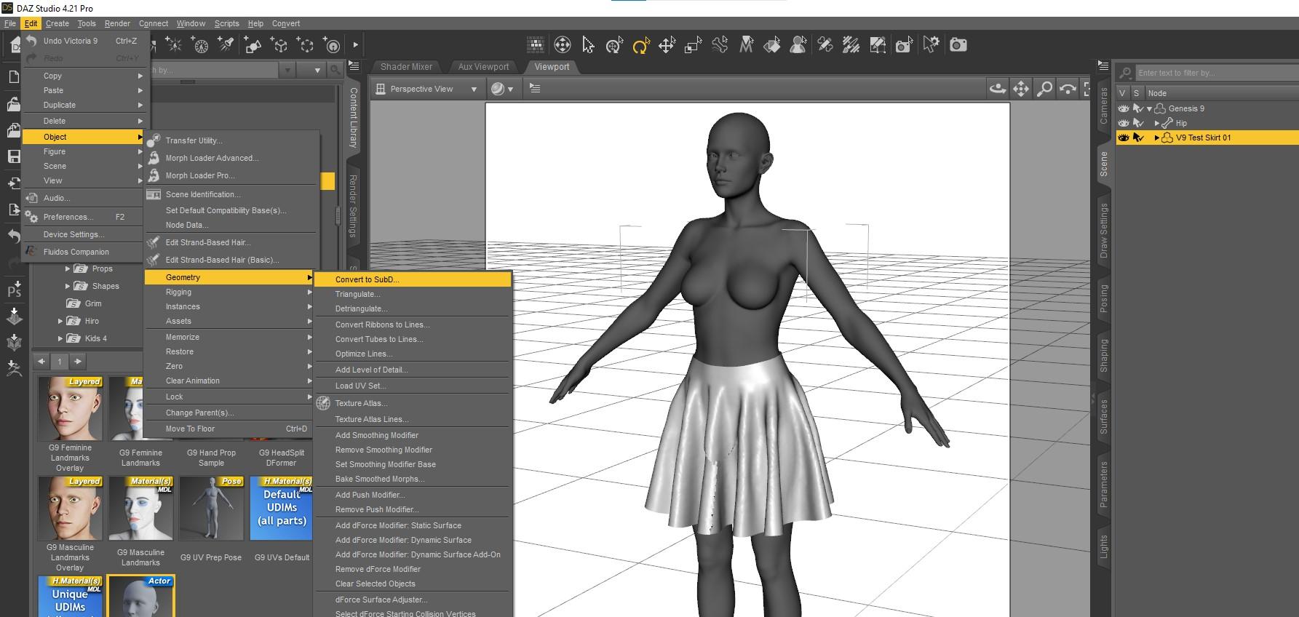Collapse the Genesis 9 tree node

click(1150, 108)
